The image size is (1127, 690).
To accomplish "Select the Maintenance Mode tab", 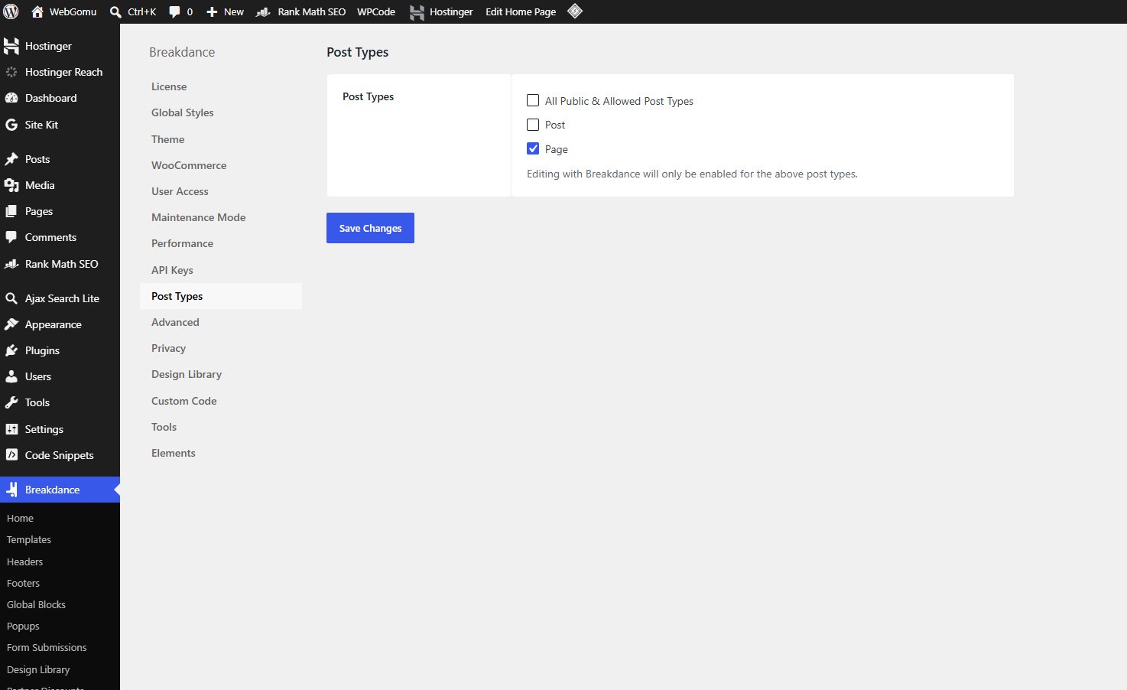I will pos(221,217).
